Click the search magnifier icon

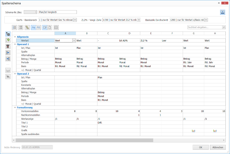click(x=224, y=27)
